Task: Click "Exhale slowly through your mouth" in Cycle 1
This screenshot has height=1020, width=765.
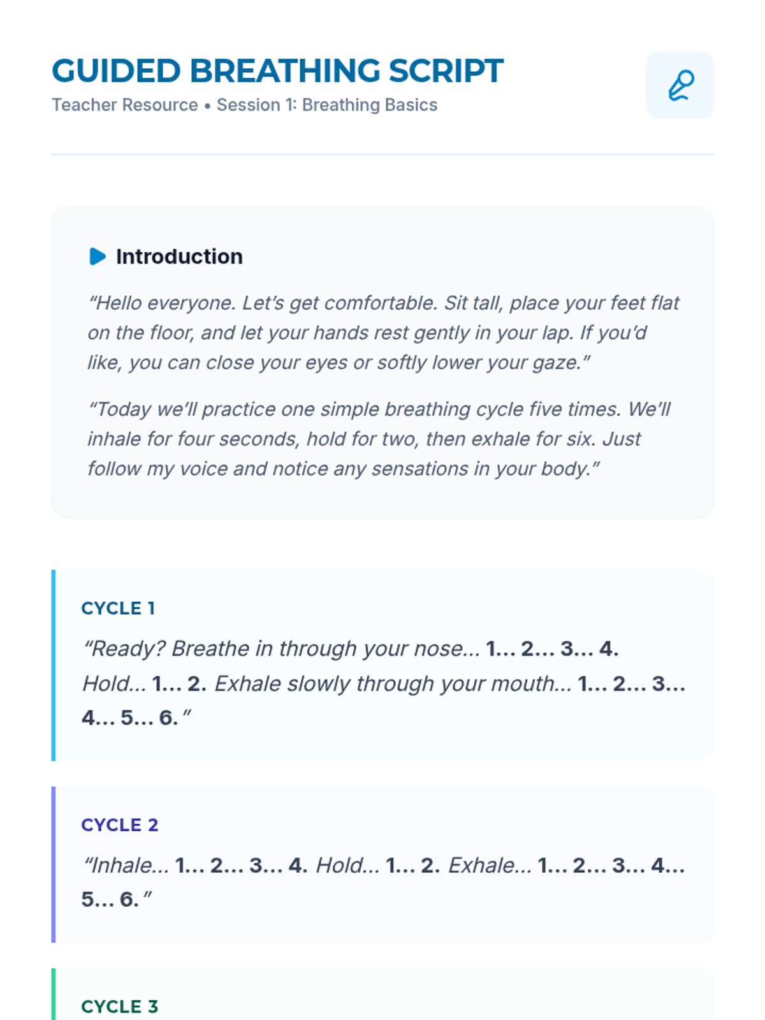Action: 392,684
